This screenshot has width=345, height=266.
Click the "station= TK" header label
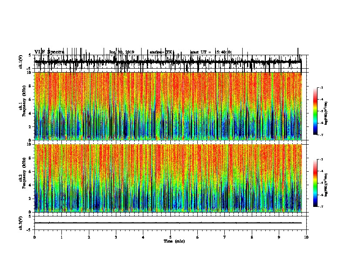[x=161, y=52]
